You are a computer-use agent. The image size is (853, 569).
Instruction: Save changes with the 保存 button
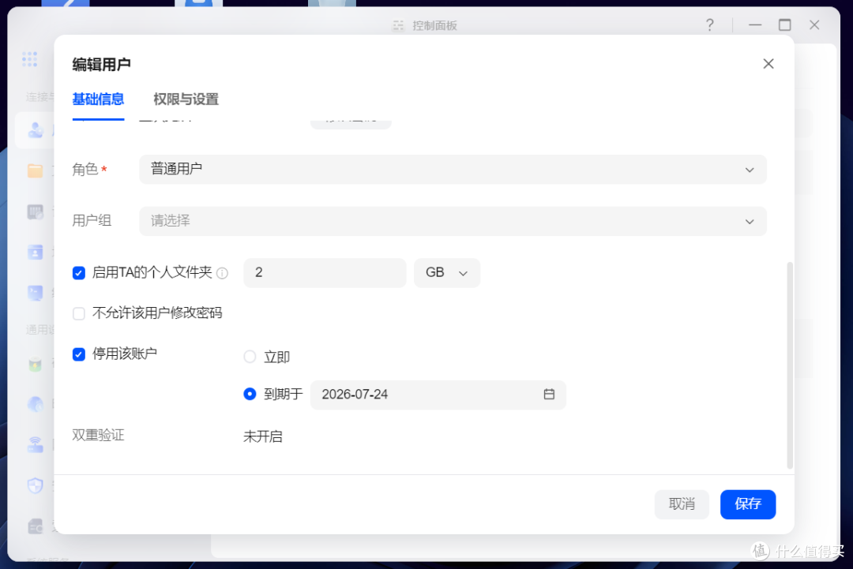tap(748, 504)
